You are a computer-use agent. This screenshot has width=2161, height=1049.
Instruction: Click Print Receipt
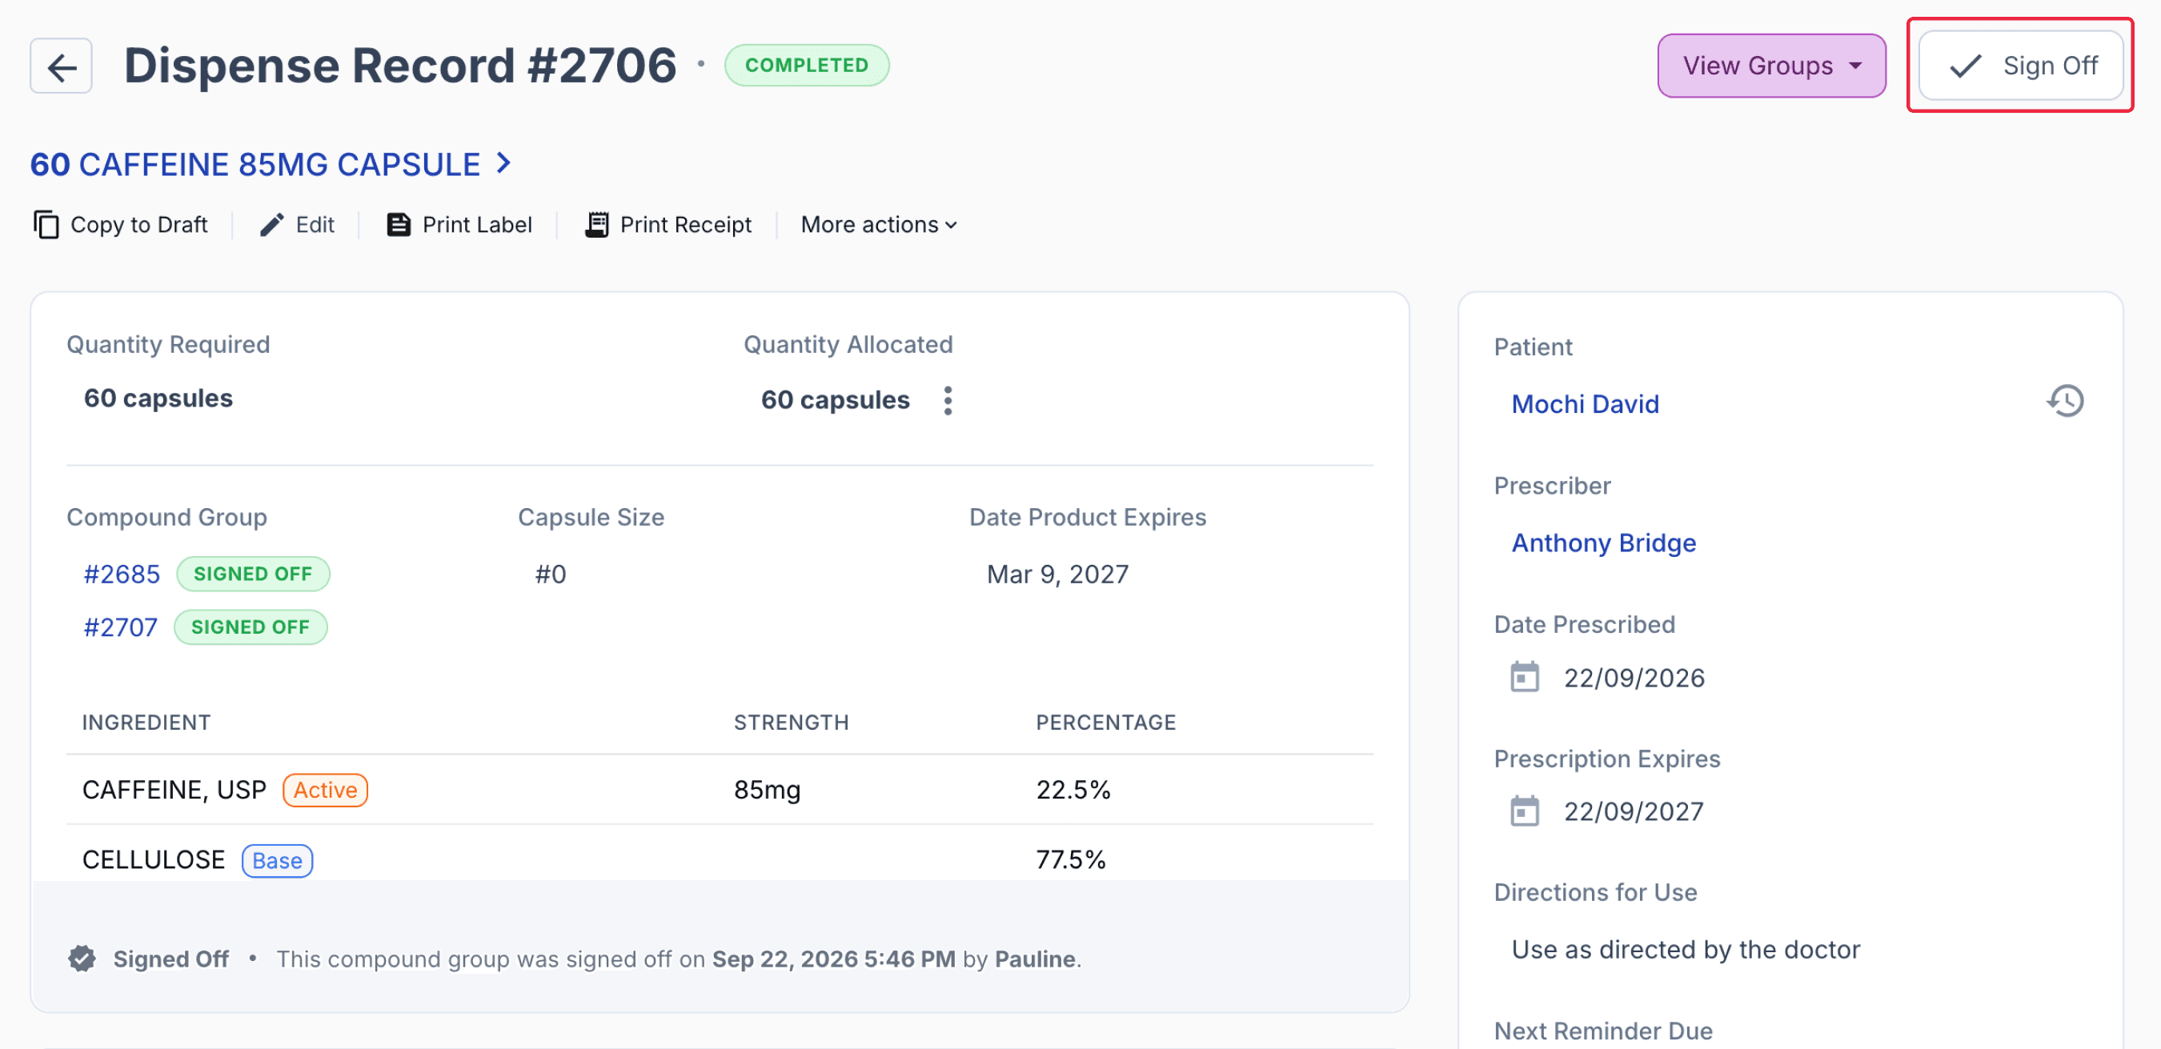tap(668, 225)
